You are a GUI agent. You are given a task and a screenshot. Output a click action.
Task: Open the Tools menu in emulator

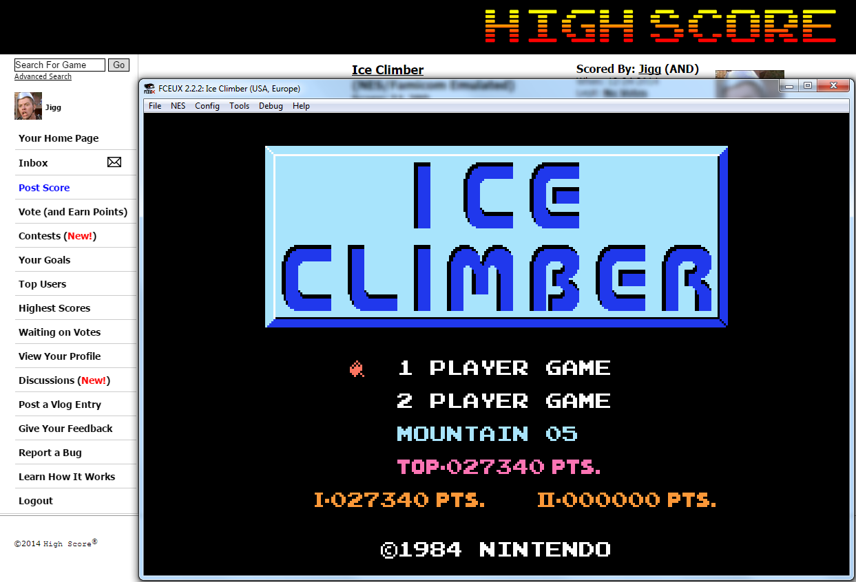click(239, 106)
